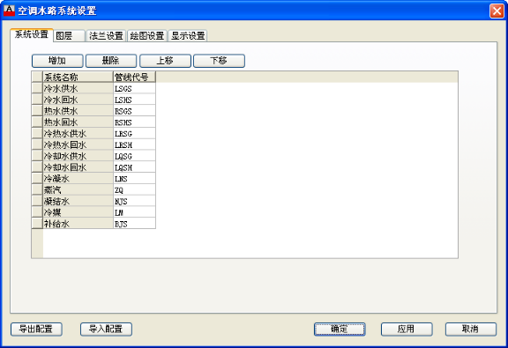Click the 增加 button
This screenshot has width=508, height=348.
[57, 61]
